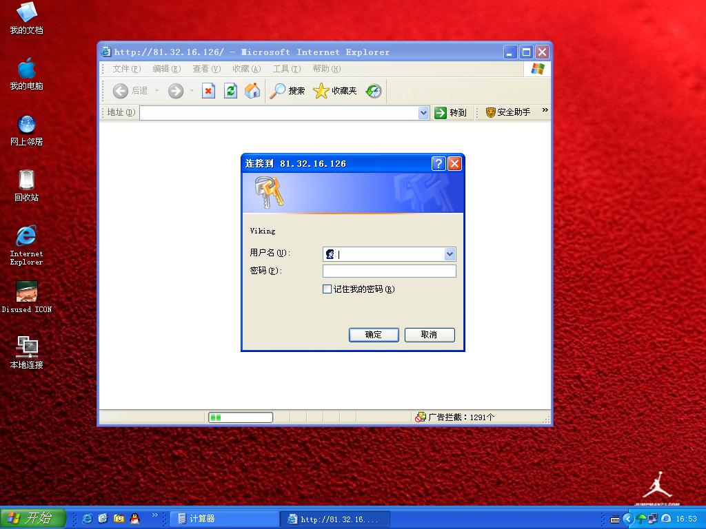This screenshot has height=529, width=706.
Task: Open the Help menu
Action: pos(327,69)
